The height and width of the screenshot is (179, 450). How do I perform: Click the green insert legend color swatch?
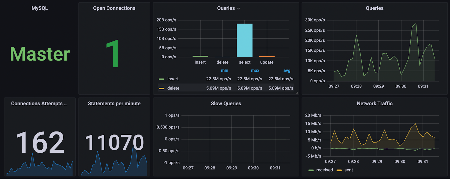pos(161,79)
